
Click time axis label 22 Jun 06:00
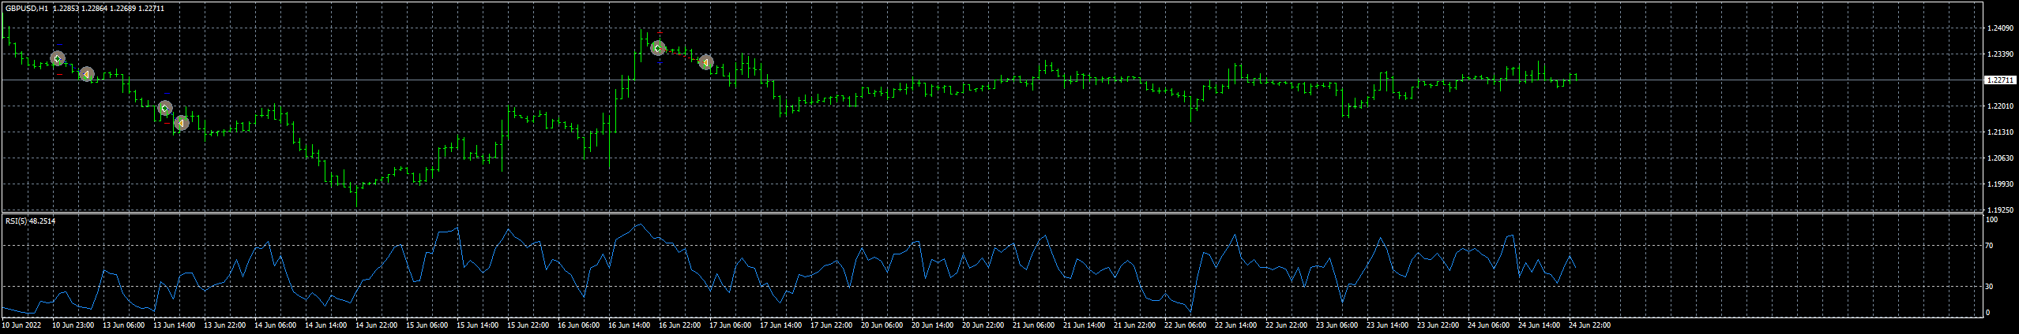click(x=1186, y=325)
